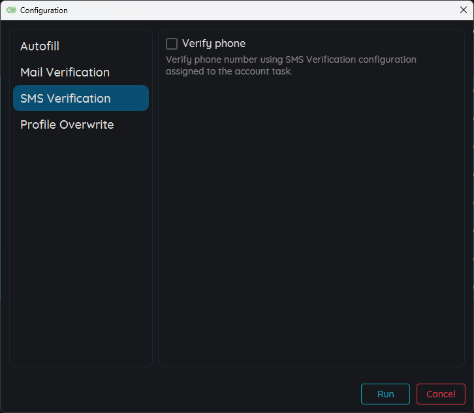This screenshot has width=474, height=413.
Task: Select SMS Verification in the sidebar
Action: point(65,99)
